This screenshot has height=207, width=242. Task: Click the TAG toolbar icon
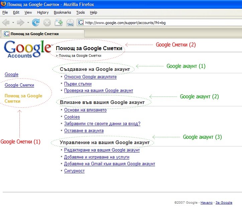coord(70,23)
